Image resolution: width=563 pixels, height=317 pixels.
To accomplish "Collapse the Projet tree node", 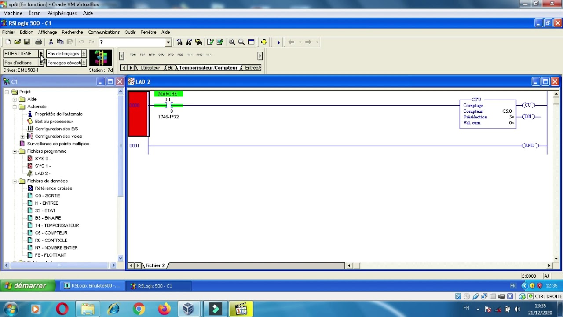I will [7, 92].
